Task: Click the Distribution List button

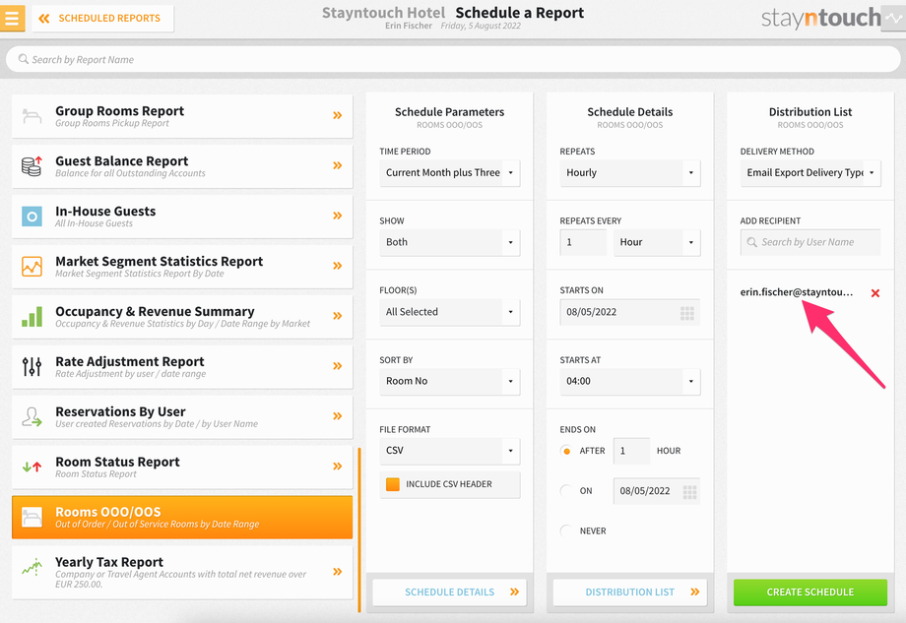Action: (630, 592)
